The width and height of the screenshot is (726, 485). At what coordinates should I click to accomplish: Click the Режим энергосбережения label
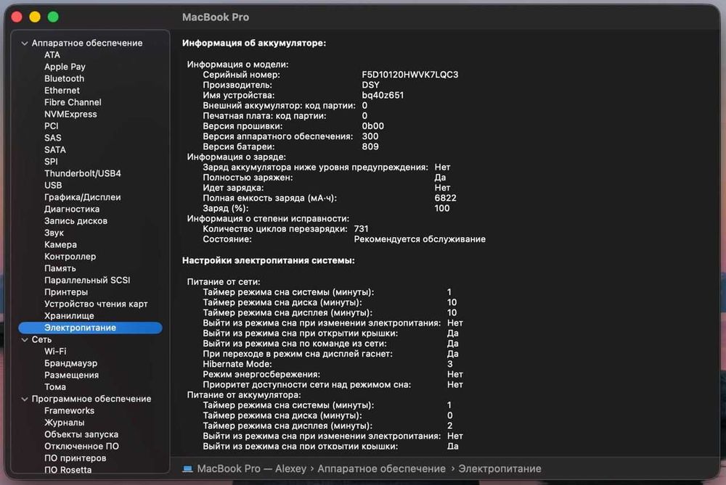click(261, 375)
